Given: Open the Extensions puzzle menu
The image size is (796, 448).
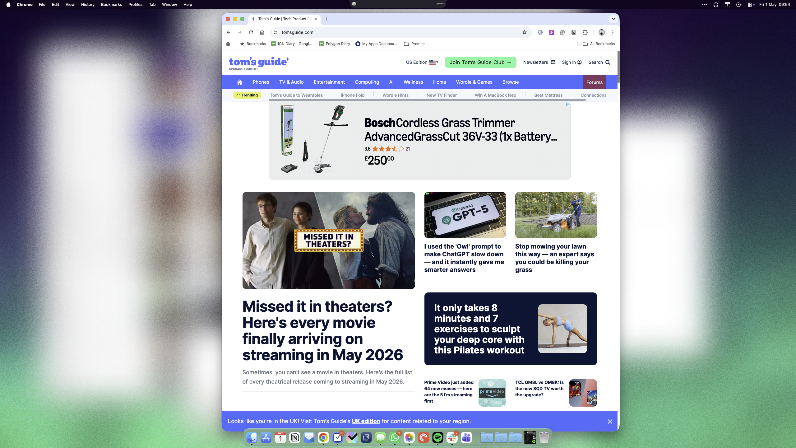Looking at the screenshot, I should 585,32.
